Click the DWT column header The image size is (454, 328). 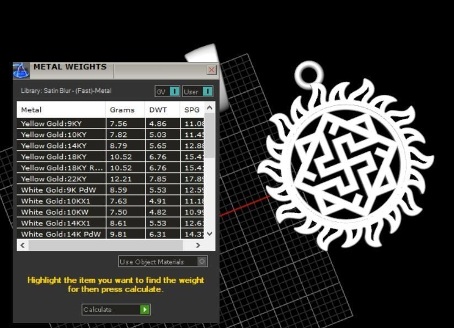point(162,110)
